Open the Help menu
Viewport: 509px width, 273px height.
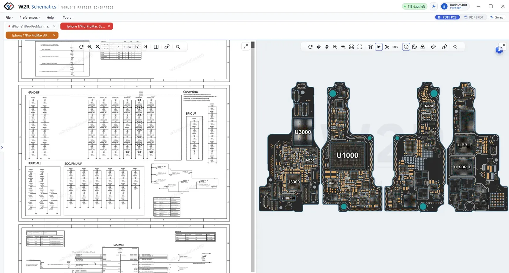51,17
